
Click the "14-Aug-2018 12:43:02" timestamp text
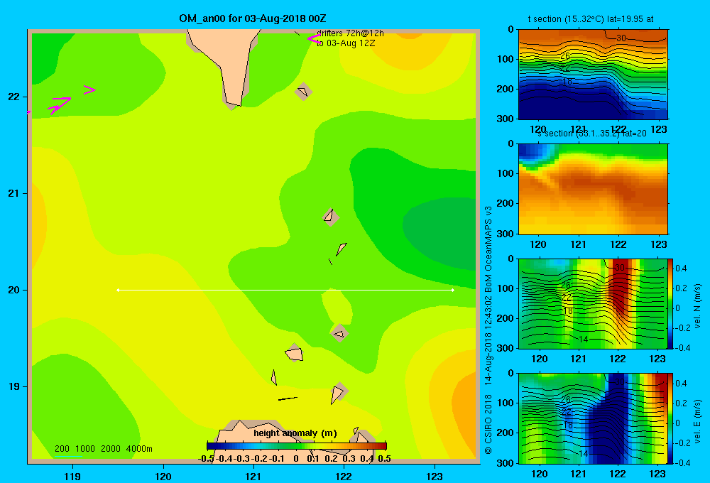coord(488,340)
